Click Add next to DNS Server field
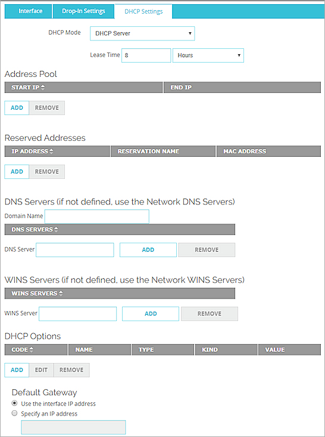325x437 pixels. pyautogui.click(x=148, y=250)
